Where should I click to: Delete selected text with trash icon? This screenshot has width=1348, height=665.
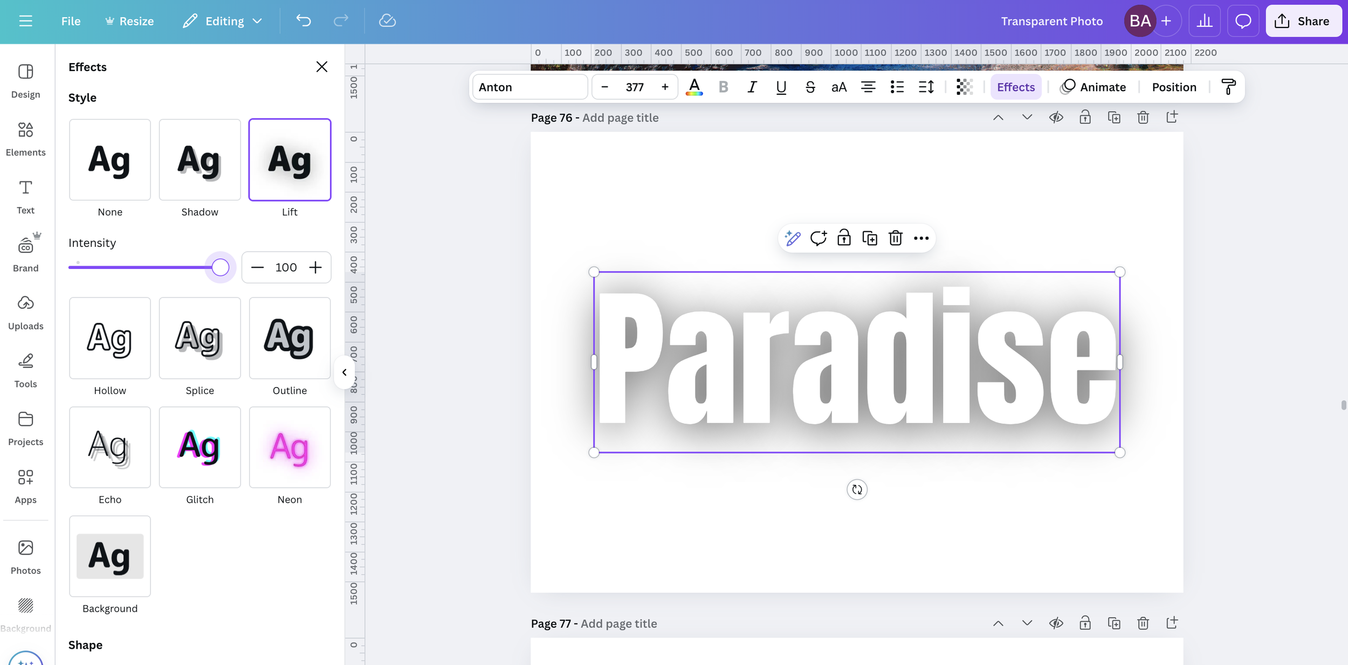pyautogui.click(x=895, y=238)
